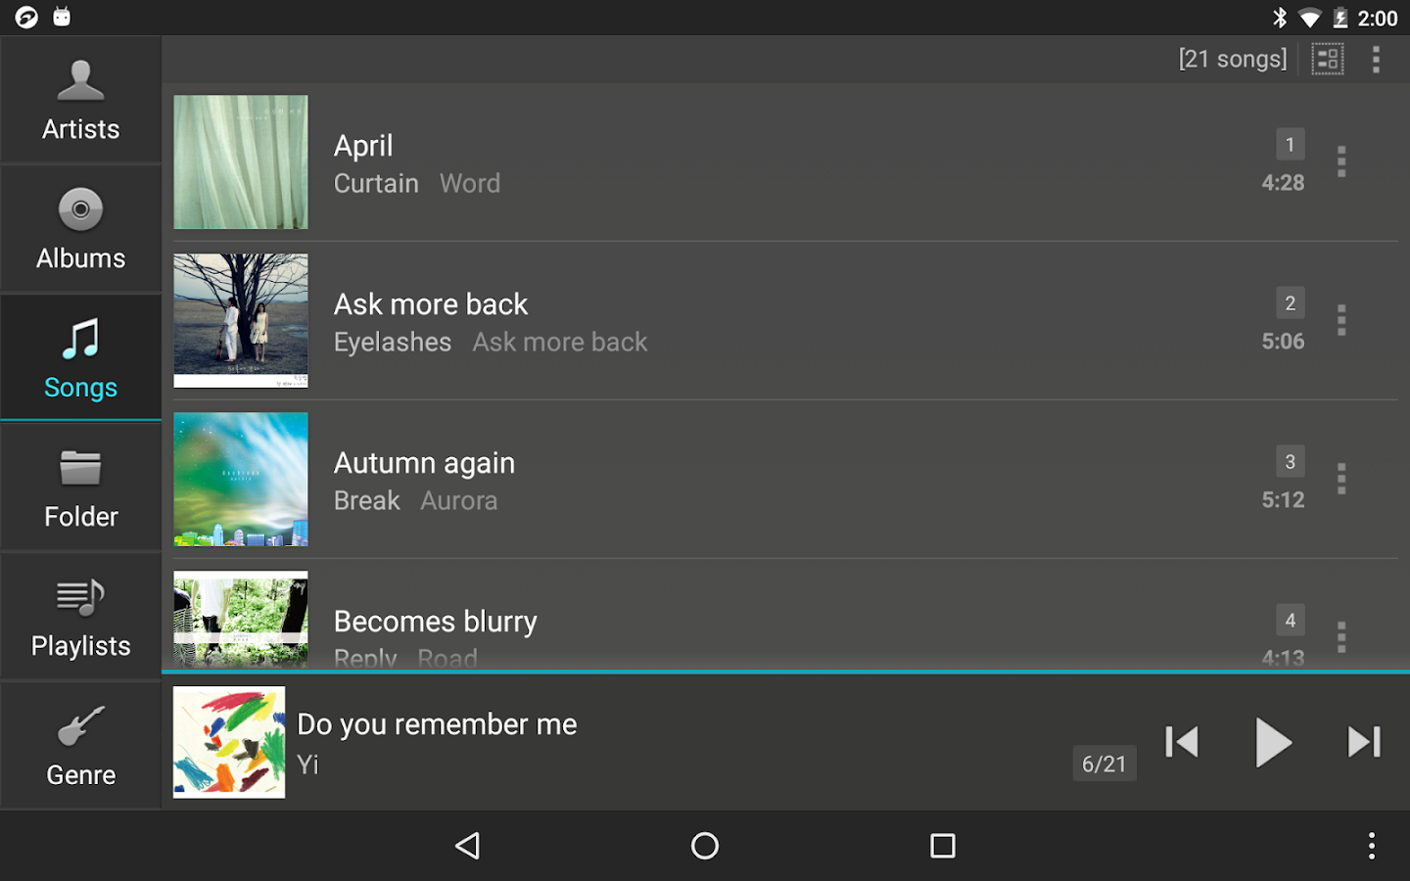
Task: Tap the Bluetooth status bar icon
Action: point(1280,18)
